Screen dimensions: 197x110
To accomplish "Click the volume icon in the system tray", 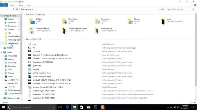I will pyautogui.click(x=178, y=107).
